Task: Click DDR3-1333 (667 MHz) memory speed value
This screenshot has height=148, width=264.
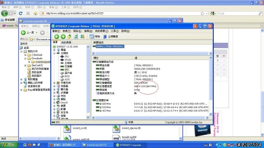Action: (x=145, y=86)
